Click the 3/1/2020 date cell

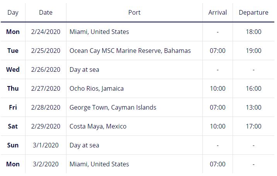pos(46,145)
